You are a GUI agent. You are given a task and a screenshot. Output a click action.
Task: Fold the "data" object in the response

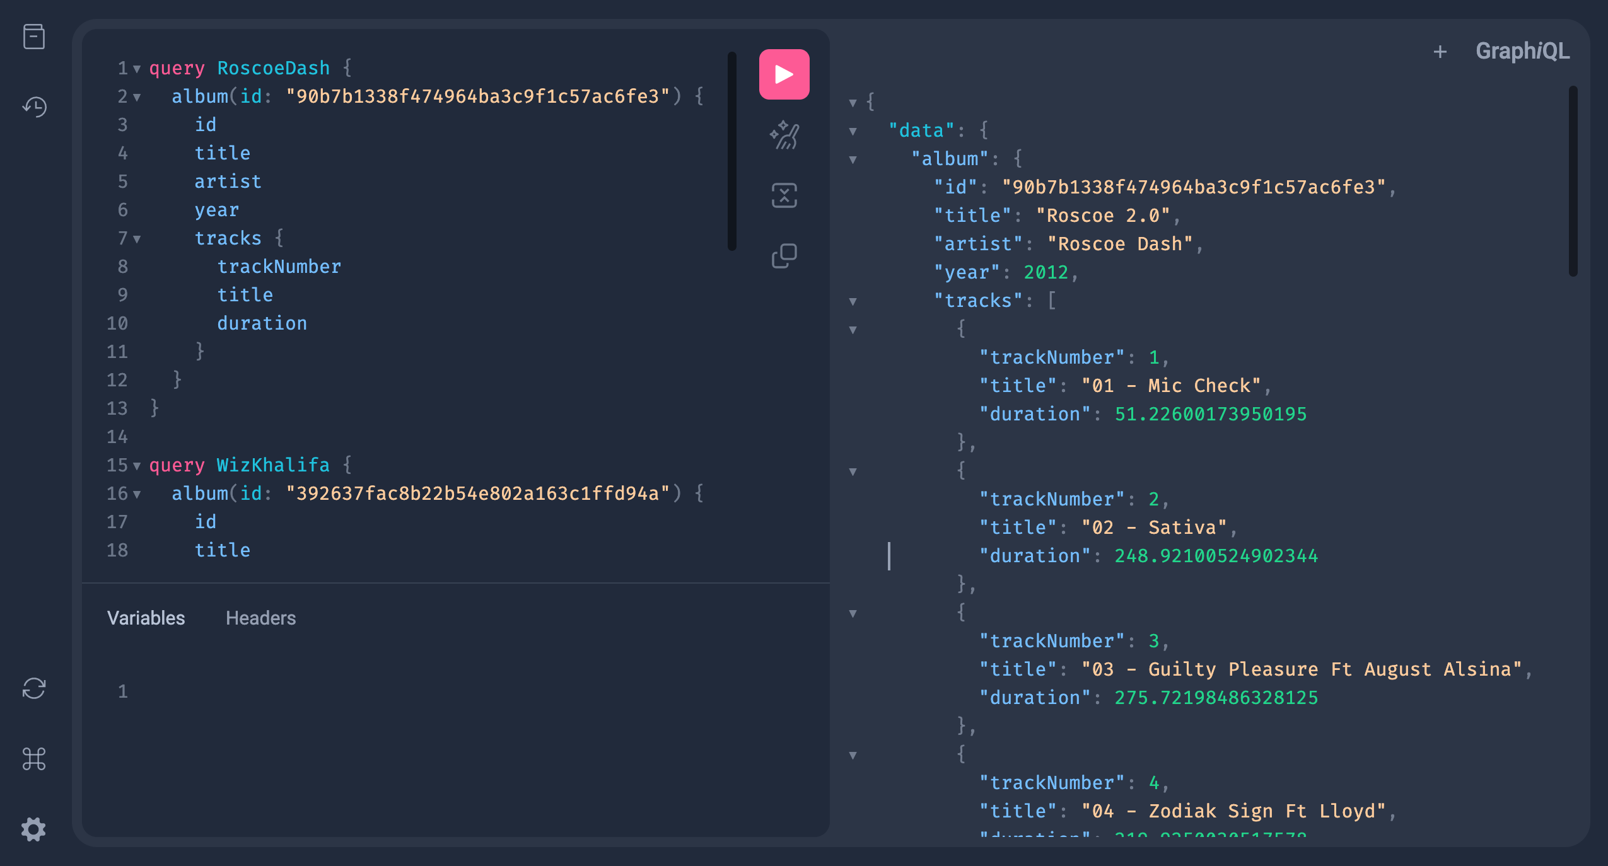(x=853, y=131)
